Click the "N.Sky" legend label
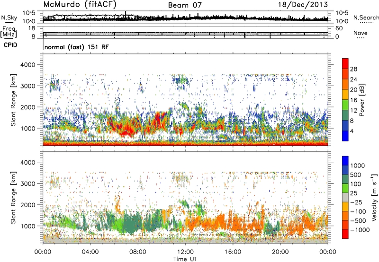This screenshot has width=379, height=262. click(x=9, y=17)
